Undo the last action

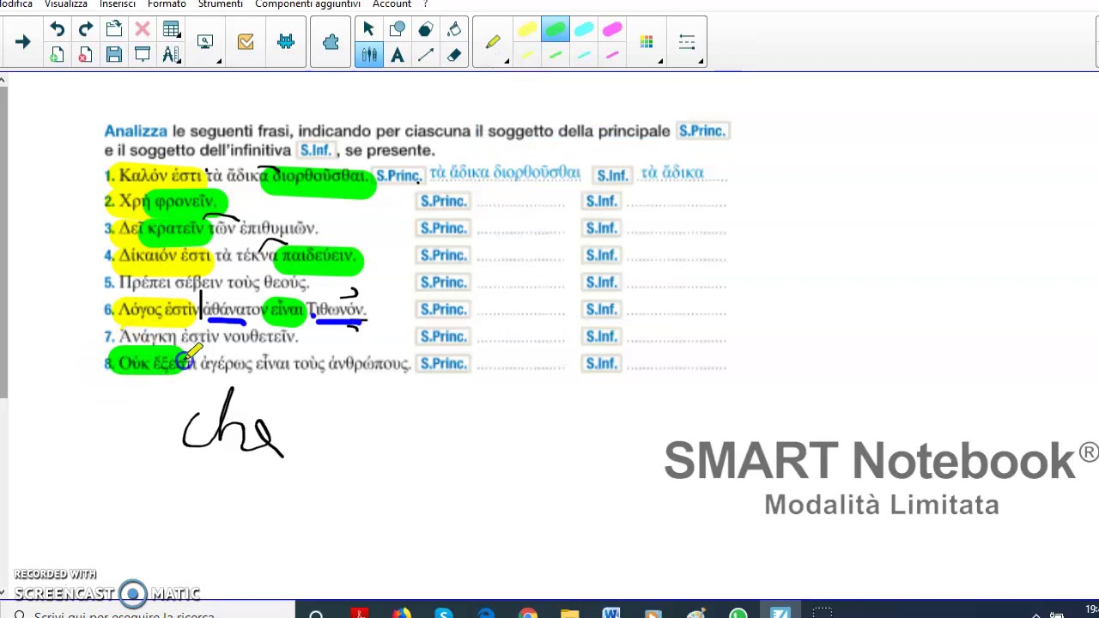[57, 30]
